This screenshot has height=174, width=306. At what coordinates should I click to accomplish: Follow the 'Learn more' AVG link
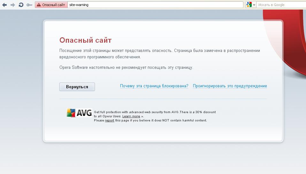pos(131,116)
